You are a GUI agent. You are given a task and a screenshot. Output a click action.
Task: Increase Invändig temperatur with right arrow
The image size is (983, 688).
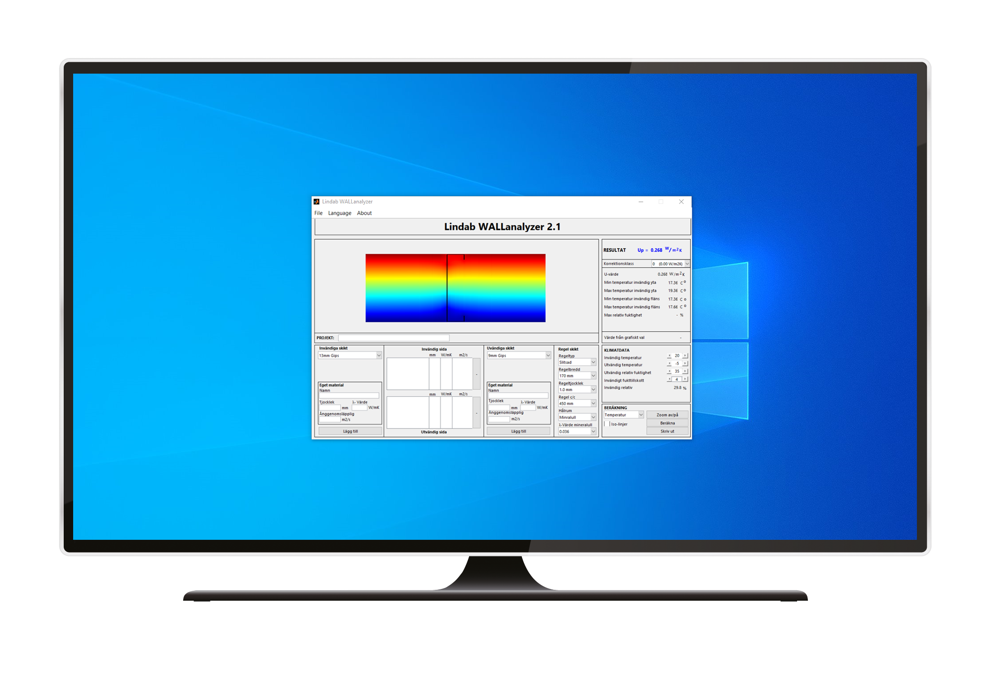pyautogui.click(x=685, y=356)
